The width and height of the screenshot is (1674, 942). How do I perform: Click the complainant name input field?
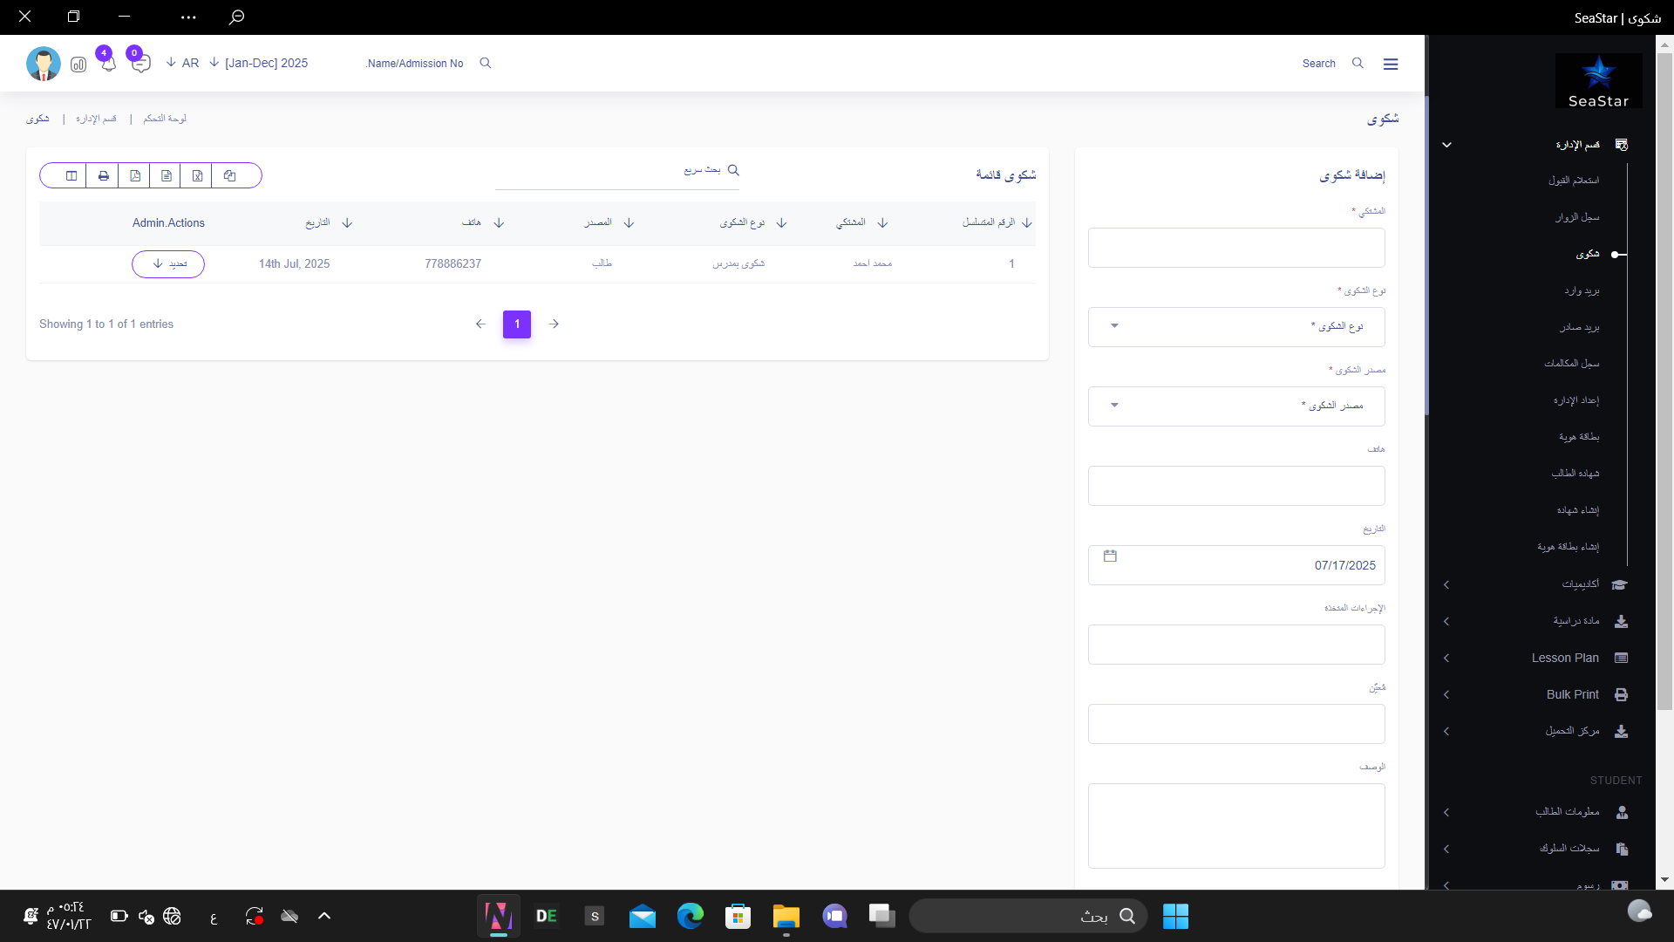(x=1235, y=248)
